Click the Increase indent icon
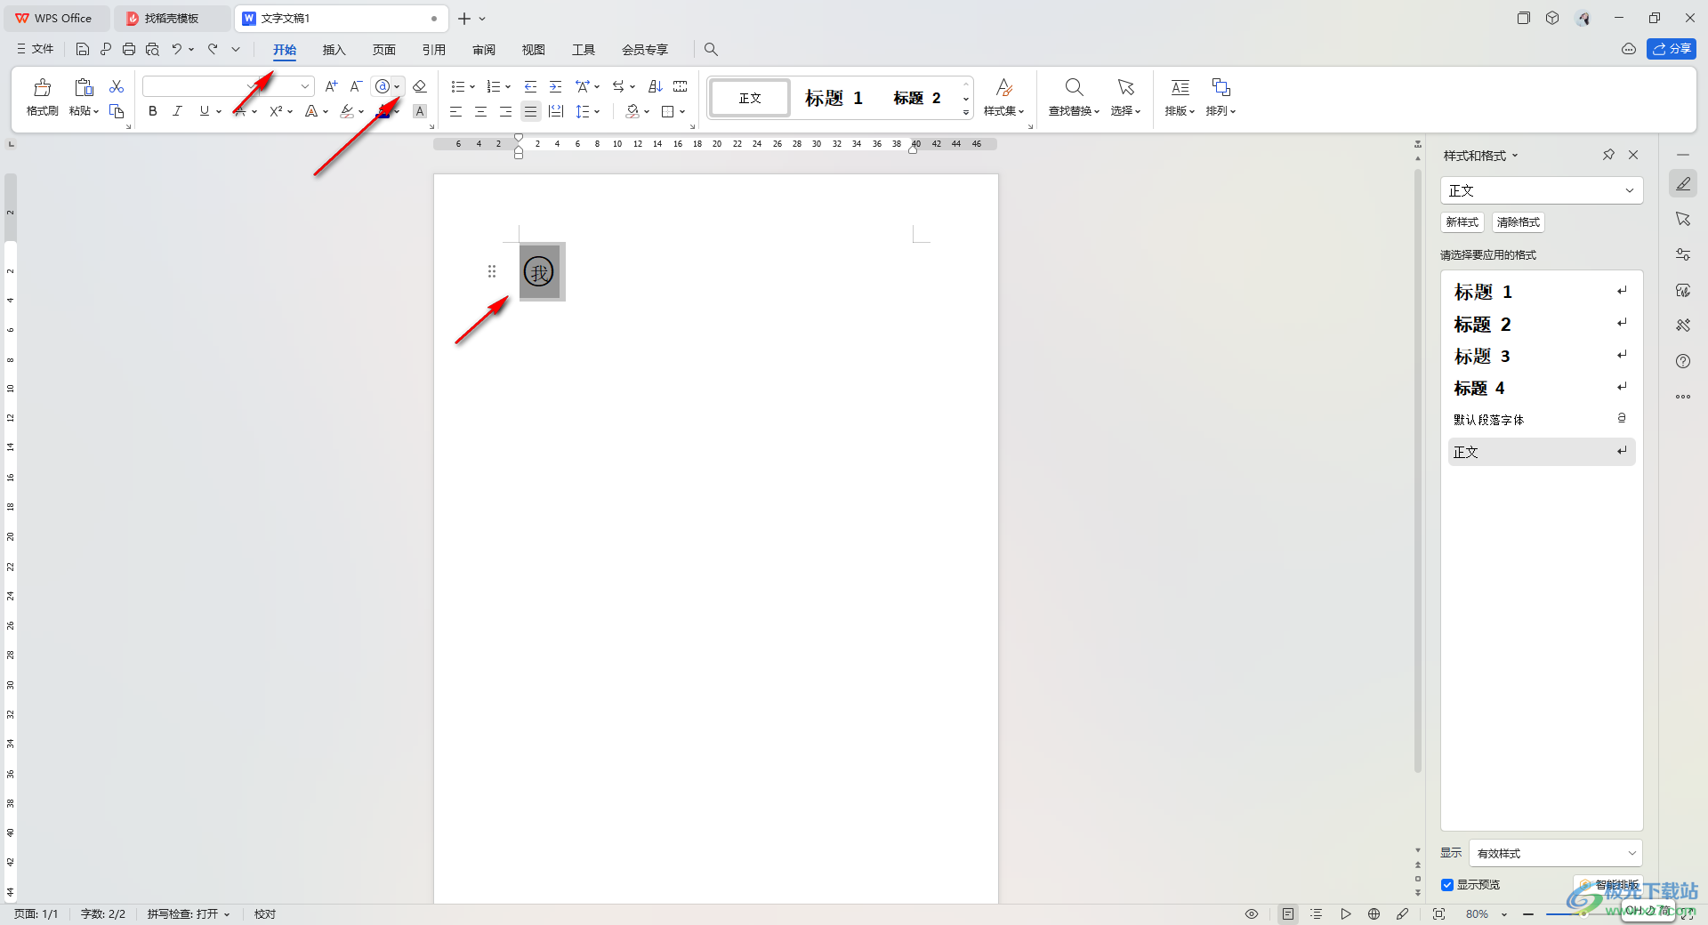Image resolution: width=1708 pixels, height=925 pixels. (x=556, y=86)
